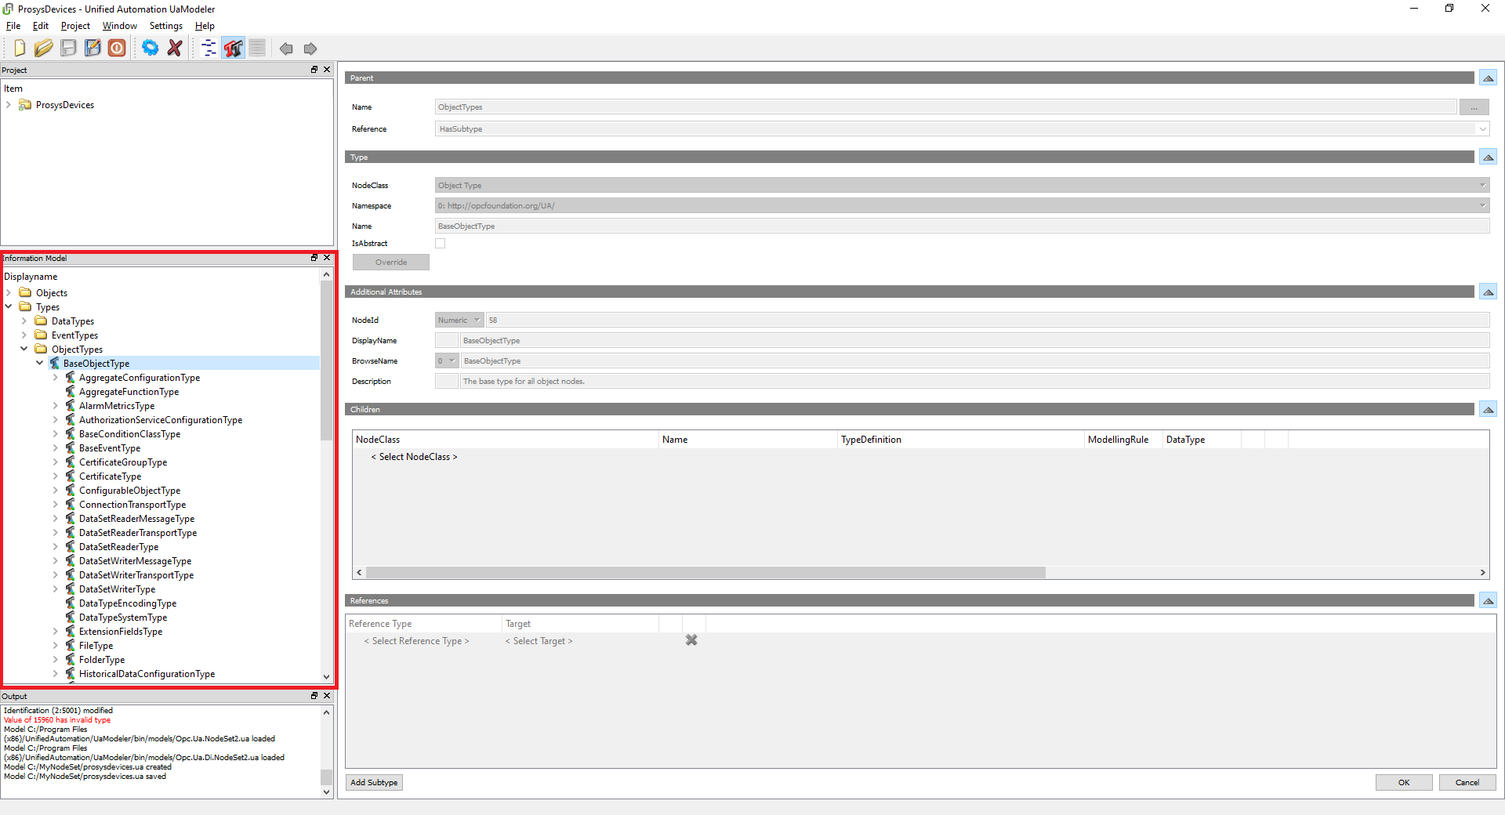Expand the EventTypes tree node

[x=24, y=335]
